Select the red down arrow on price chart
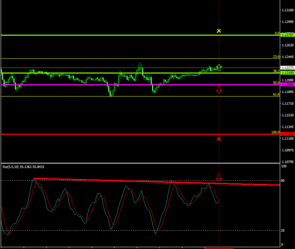Screen dimensions: 295x249 [x=219, y=89]
